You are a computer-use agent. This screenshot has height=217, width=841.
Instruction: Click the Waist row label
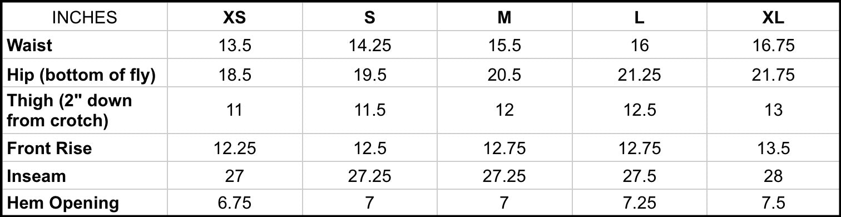click(x=29, y=46)
